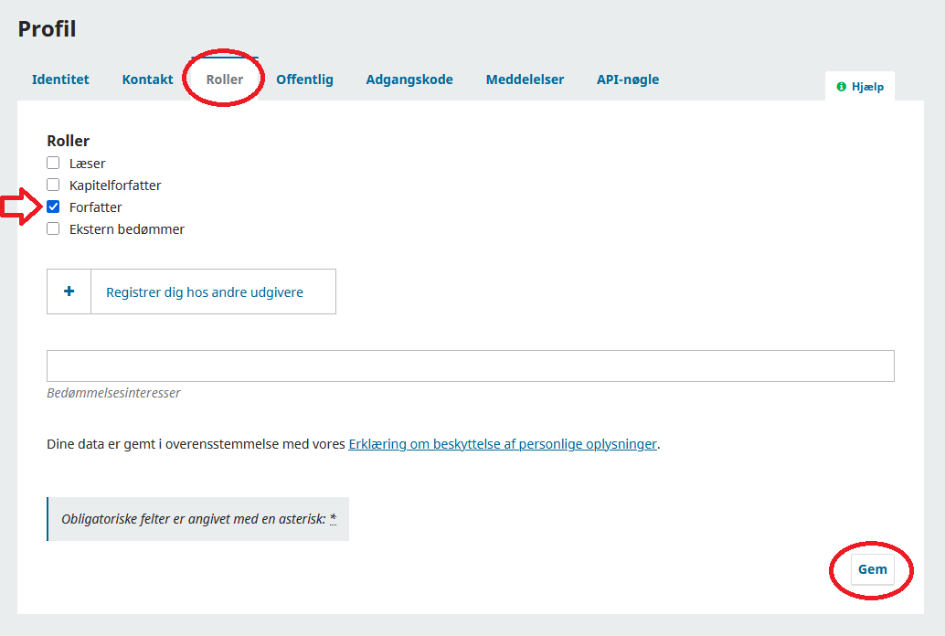This screenshot has height=636, width=945.
Task: Switch to the API-nøgle tab
Action: 628,79
